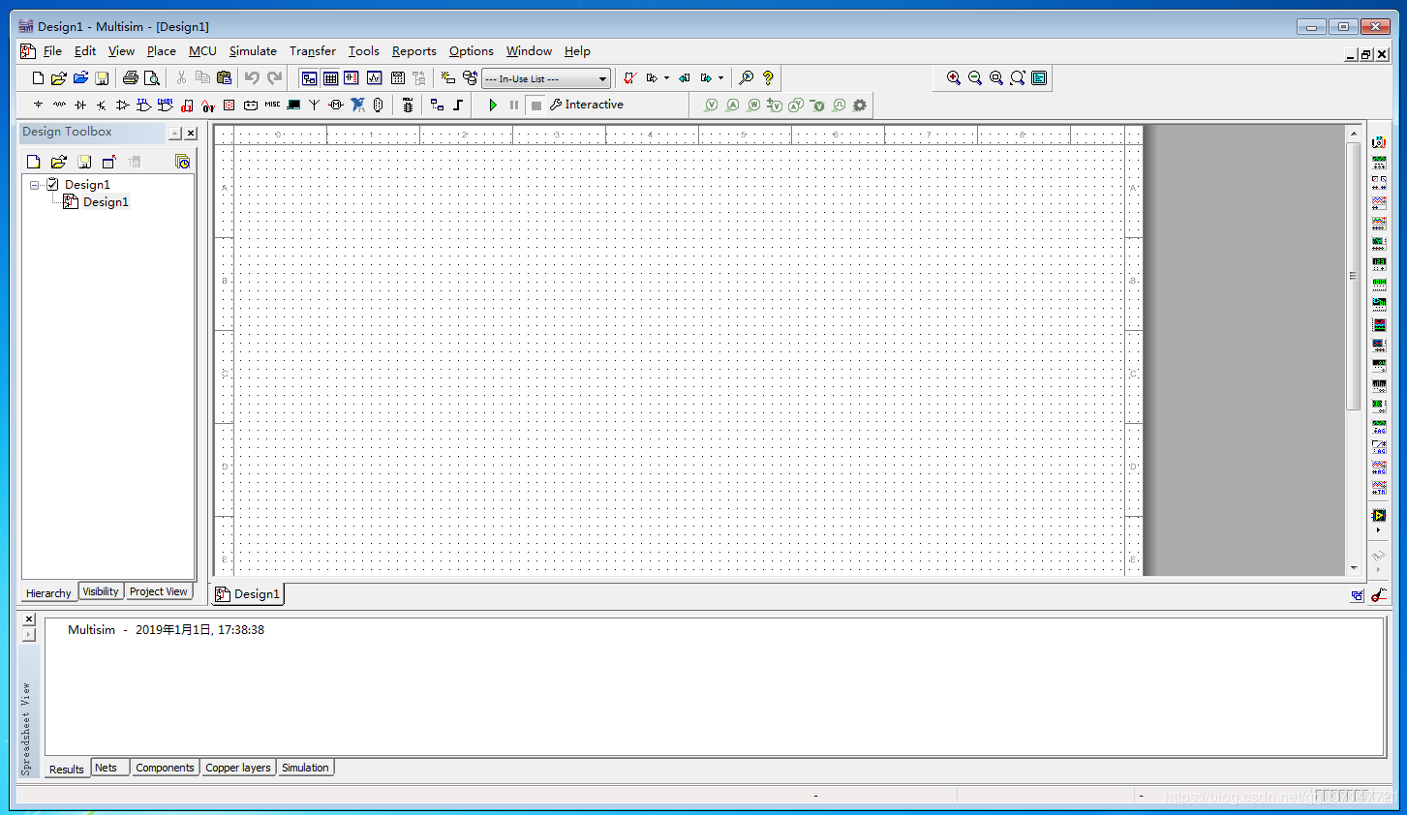Place a diode from the component toolbar
Image resolution: width=1407 pixels, height=815 pixels.
pos(80,105)
